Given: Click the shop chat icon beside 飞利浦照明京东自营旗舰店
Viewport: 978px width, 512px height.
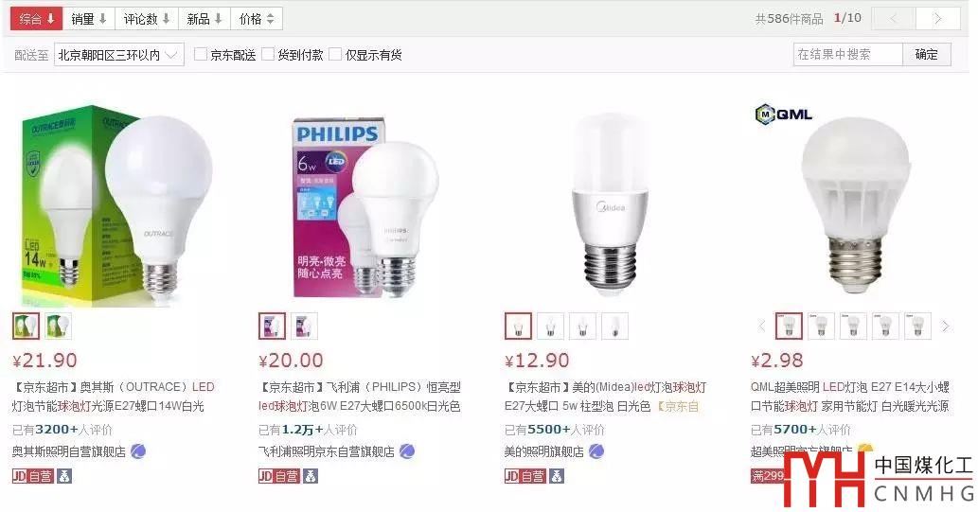Looking at the screenshot, I should tap(407, 450).
